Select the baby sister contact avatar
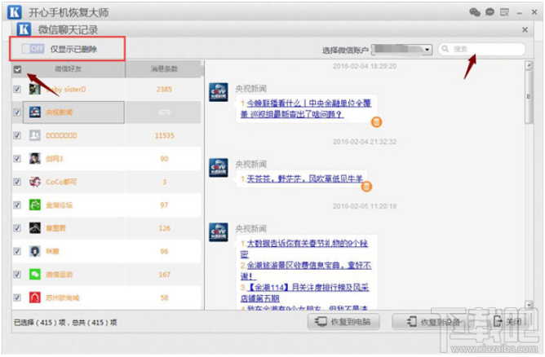The height and width of the screenshot is (357, 545). (x=35, y=90)
